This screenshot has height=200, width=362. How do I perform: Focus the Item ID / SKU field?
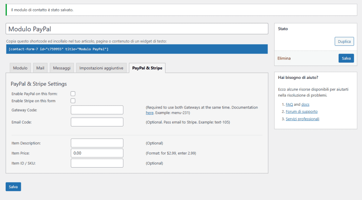click(x=97, y=163)
